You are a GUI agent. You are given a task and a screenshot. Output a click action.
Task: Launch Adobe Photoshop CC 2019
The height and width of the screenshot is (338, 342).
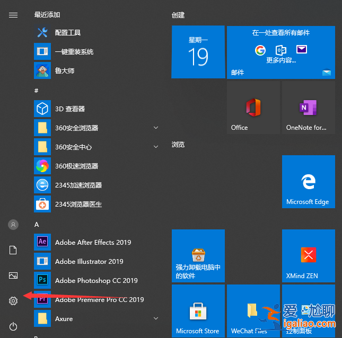pyautogui.click(x=97, y=280)
